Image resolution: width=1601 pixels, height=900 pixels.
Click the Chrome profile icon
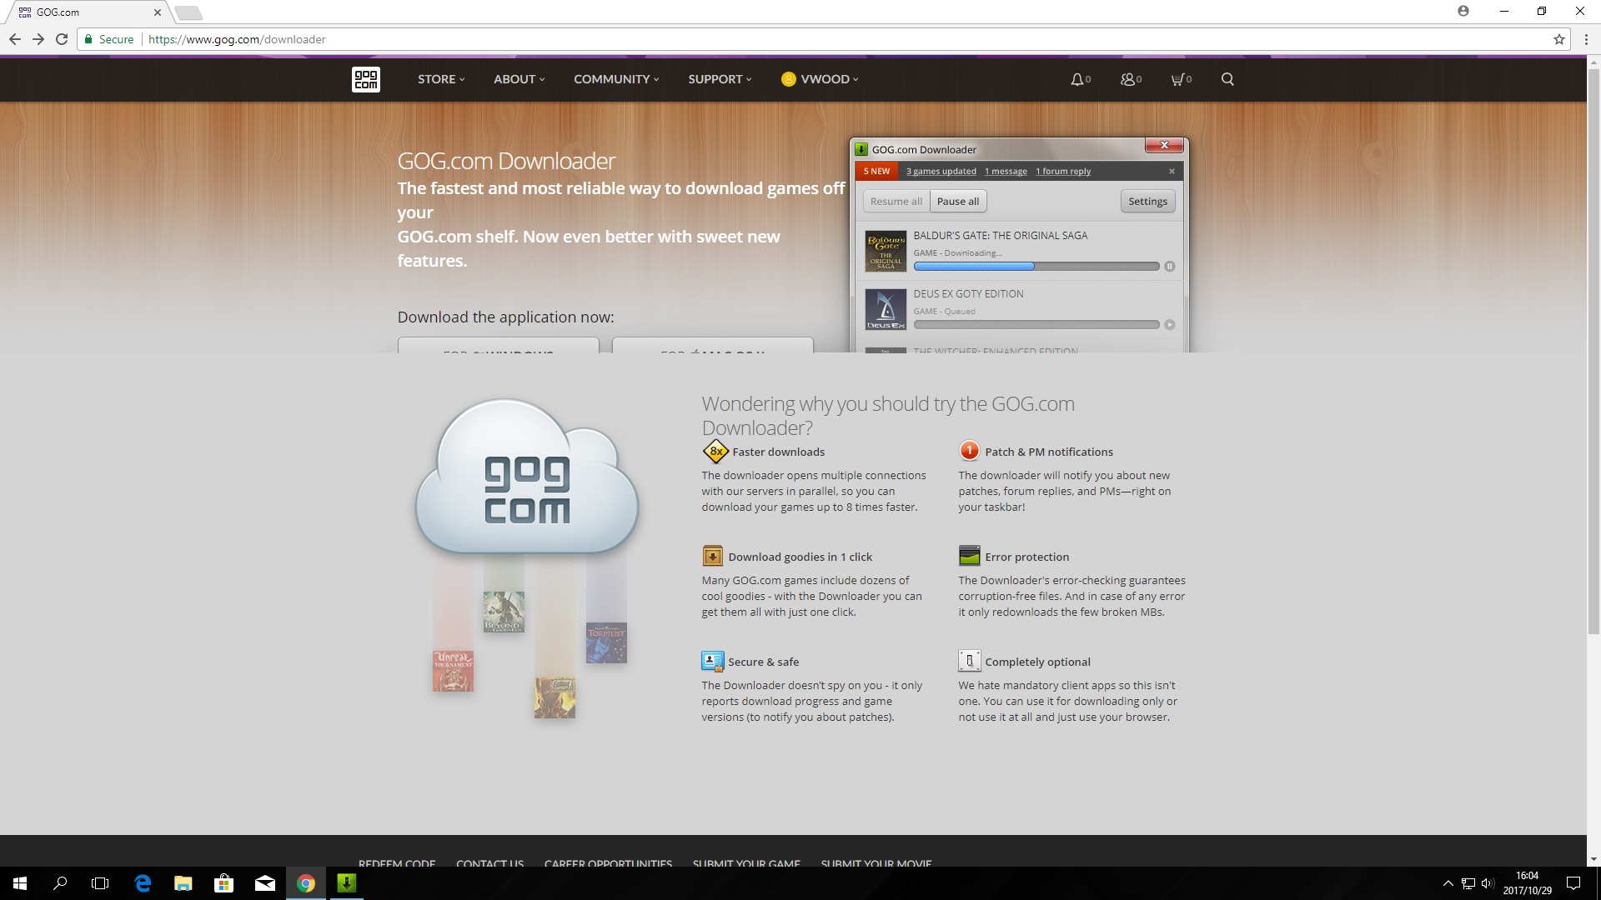click(x=1463, y=11)
